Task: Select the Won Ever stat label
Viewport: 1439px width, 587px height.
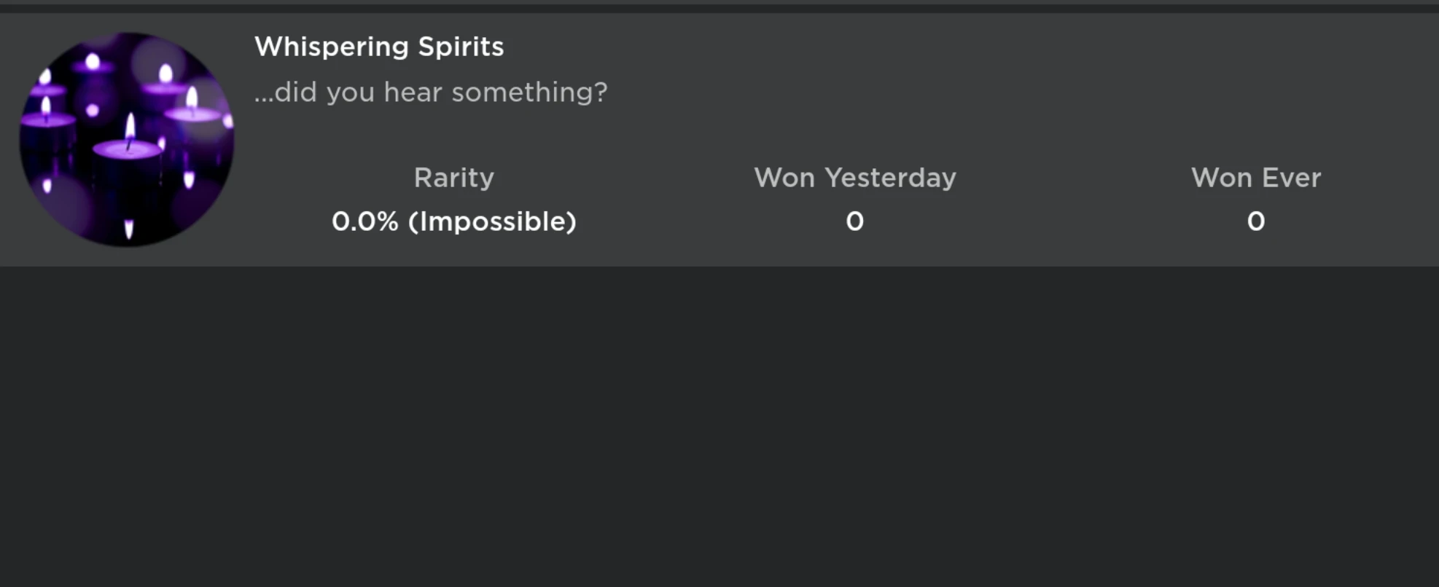Action: [x=1255, y=178]
